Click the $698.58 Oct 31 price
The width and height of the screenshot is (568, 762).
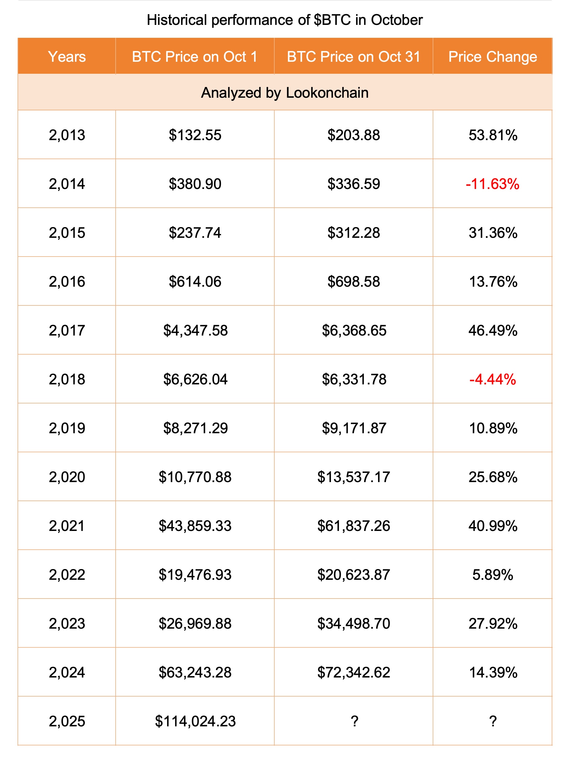pyautogui.click(x=353, y=282)
